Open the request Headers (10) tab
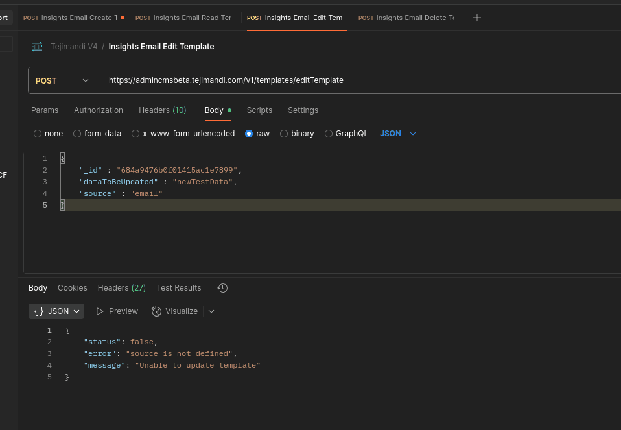The image size is (621, 430). coord(162,110)
